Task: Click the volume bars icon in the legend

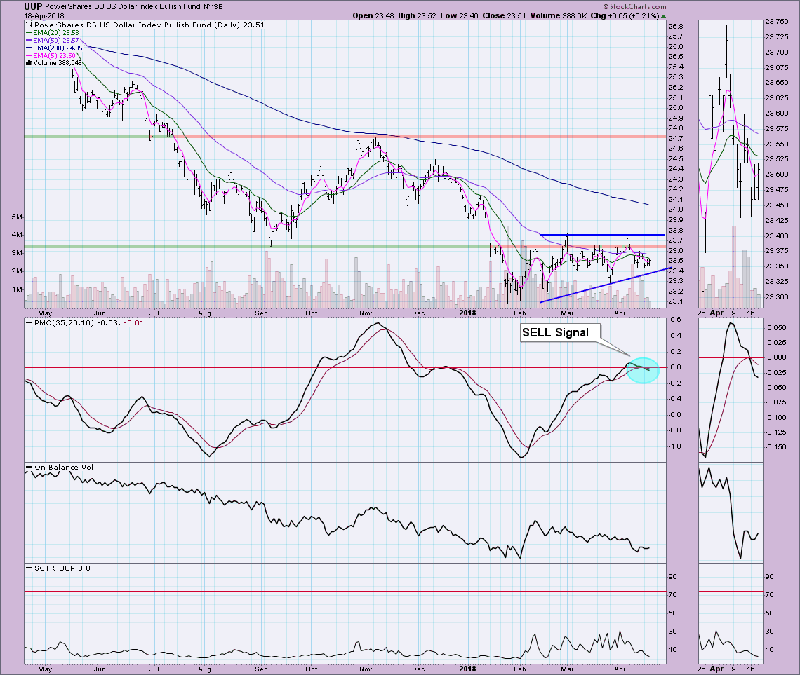Action: click(29, 63)
